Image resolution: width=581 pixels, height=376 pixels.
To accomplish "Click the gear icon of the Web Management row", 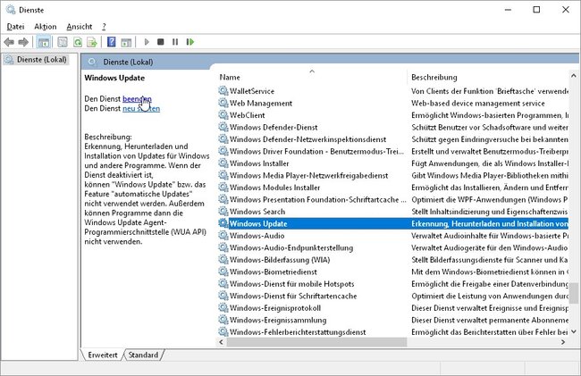I will pos(223,103).
